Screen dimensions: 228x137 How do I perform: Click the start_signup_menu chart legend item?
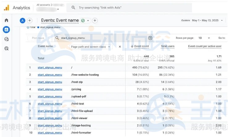pyautogui.click(x=49, y=27)
